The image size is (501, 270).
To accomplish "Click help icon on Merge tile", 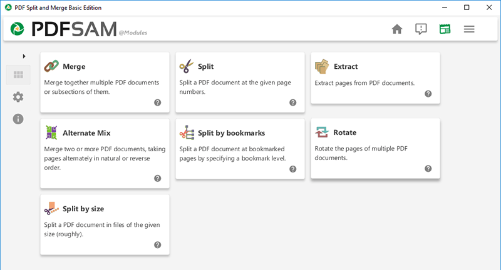I will 158,102.
